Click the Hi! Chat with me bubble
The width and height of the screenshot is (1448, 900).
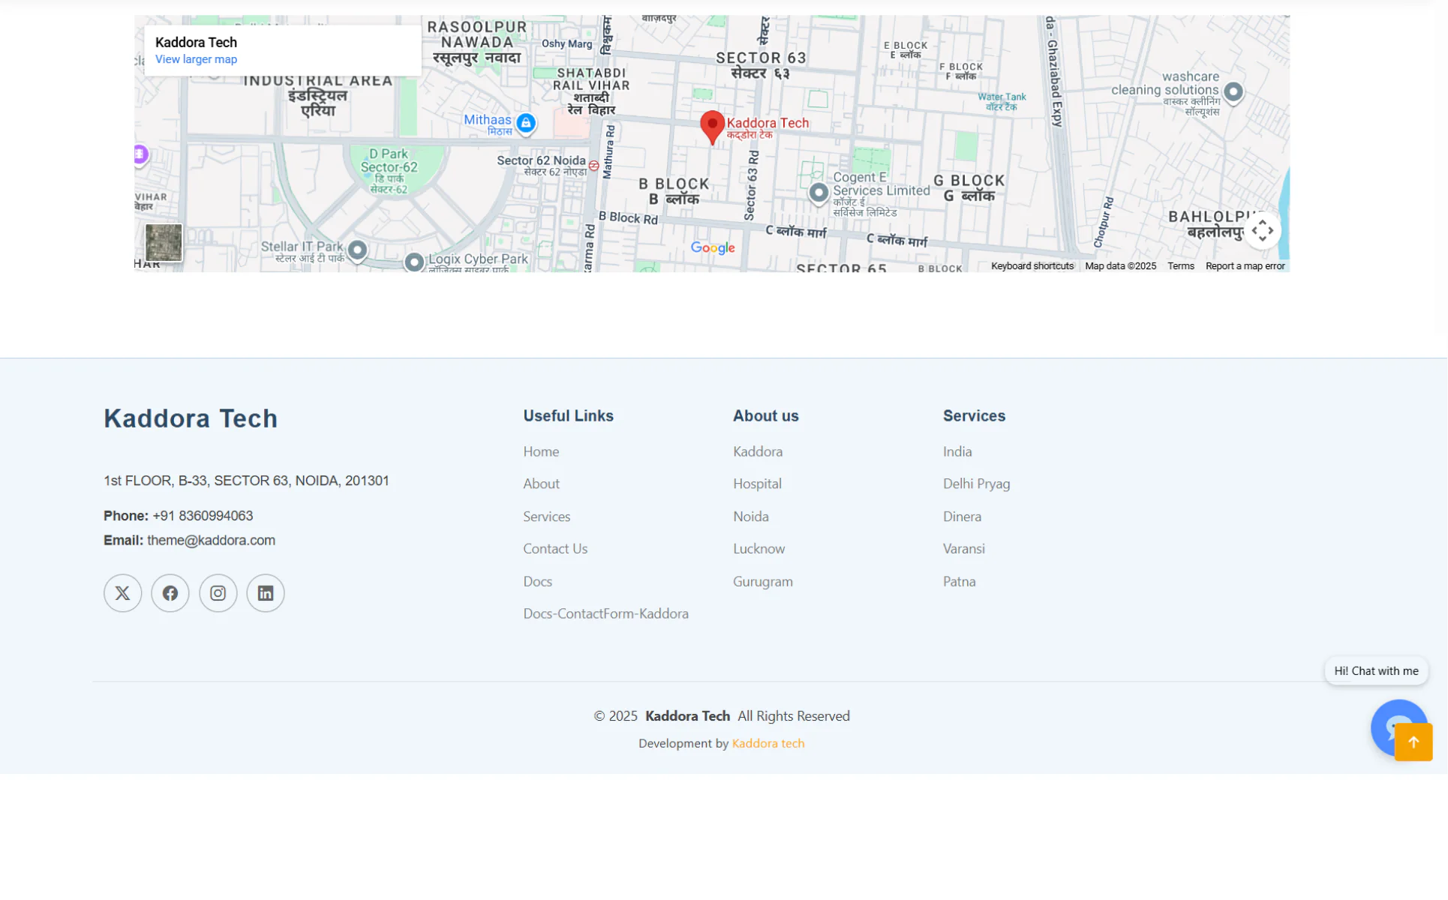coord(1375,670)
